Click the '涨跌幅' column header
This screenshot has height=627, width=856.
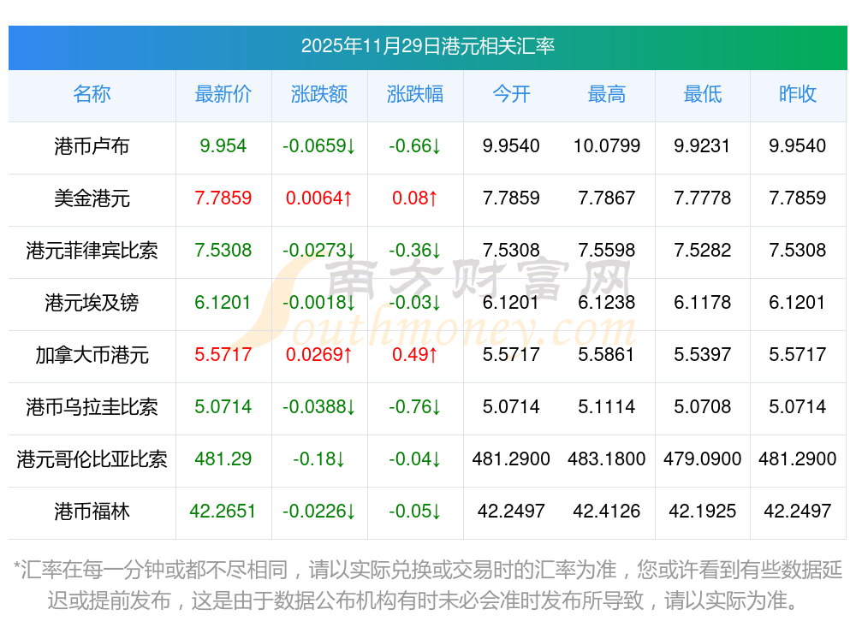click(415, 94)
